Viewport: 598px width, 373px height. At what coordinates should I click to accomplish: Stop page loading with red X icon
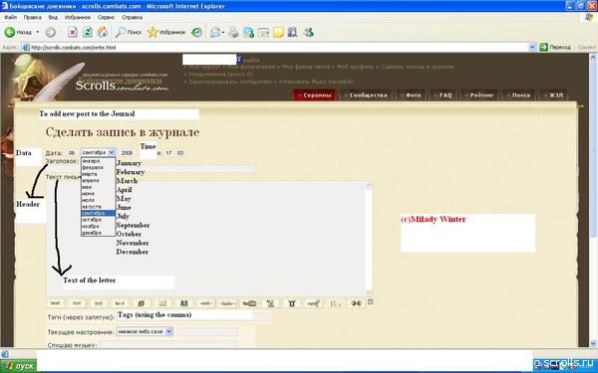(x=73, y=33)
